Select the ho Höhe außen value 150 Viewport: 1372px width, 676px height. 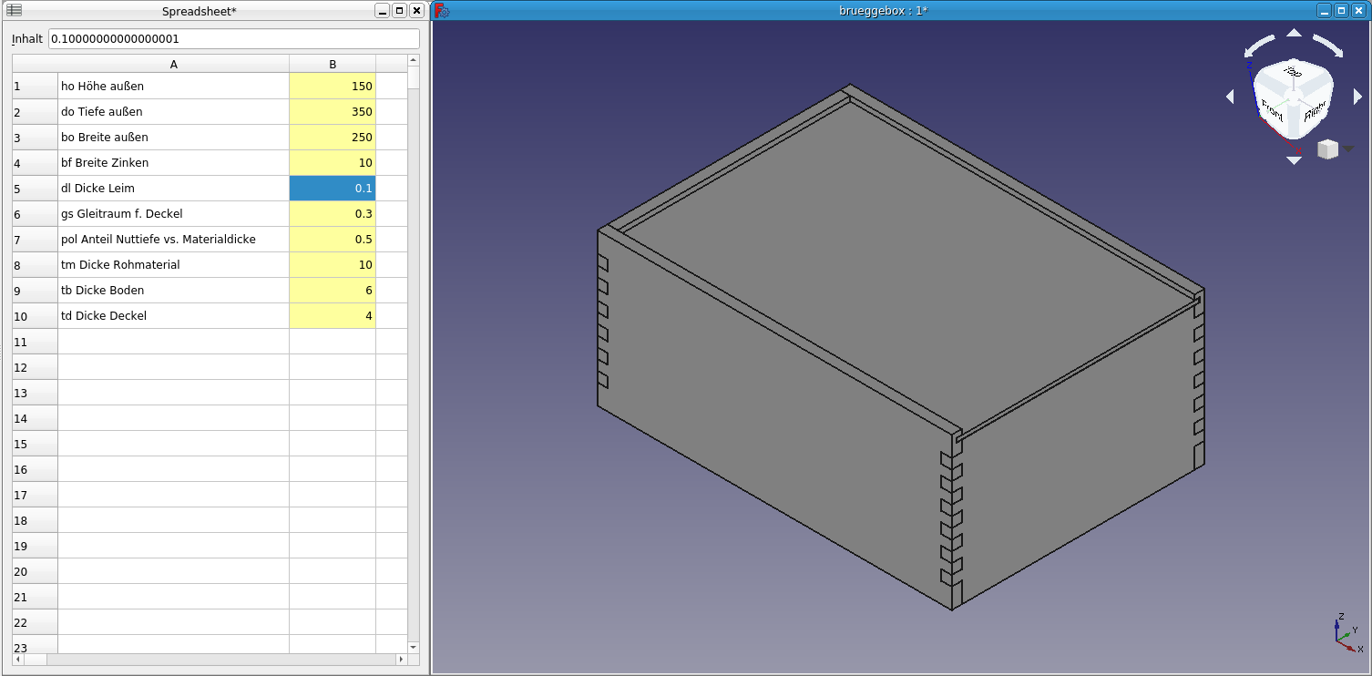click(x=333, y=87)
